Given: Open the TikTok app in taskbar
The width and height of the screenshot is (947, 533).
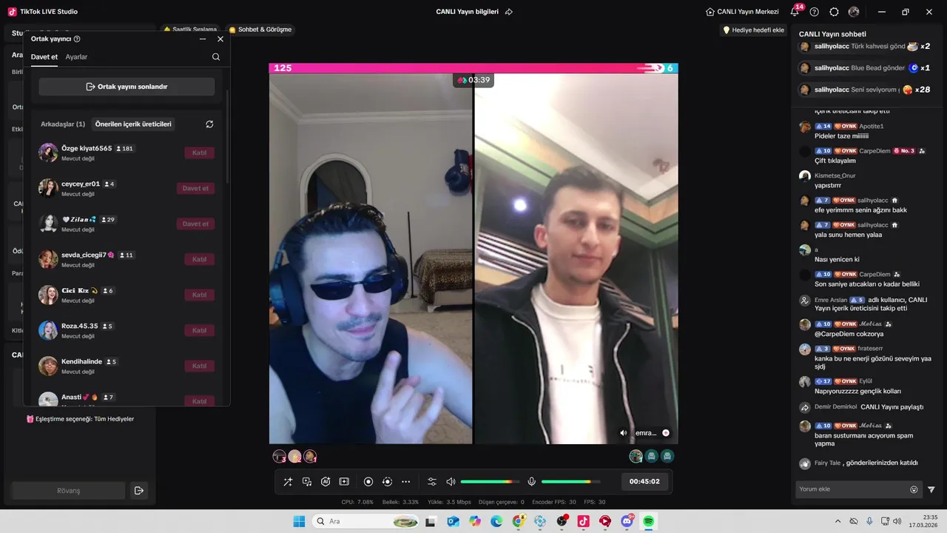Looking at the screenshot, I should 583,521.
